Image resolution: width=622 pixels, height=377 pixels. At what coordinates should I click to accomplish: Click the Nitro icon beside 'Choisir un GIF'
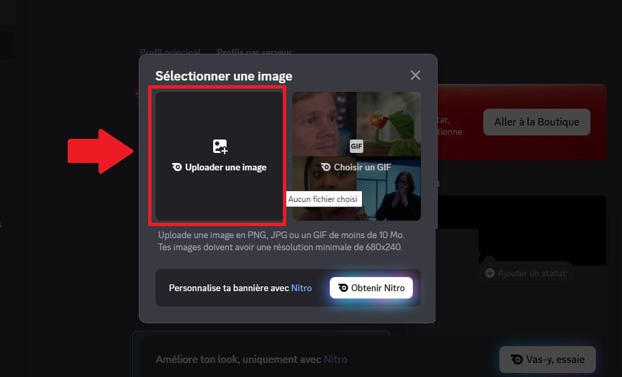click(x=326, y=167)
